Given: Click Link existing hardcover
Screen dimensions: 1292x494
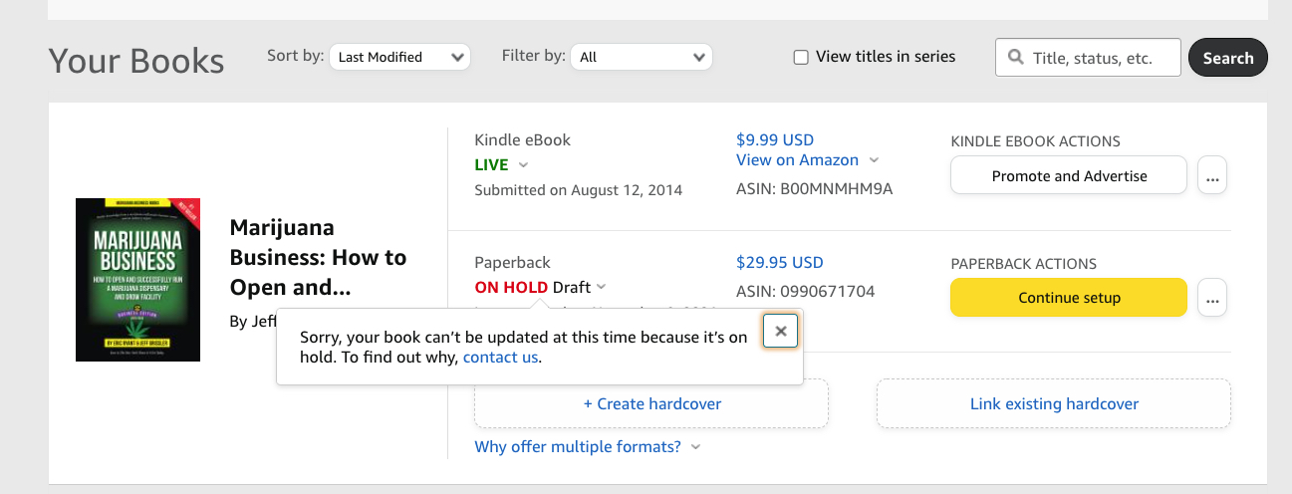Looking at the screenshot, I should [x=1054, y=403].
